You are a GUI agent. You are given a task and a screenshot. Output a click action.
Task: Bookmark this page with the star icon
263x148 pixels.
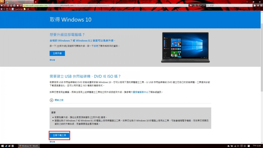click(11, 5)
